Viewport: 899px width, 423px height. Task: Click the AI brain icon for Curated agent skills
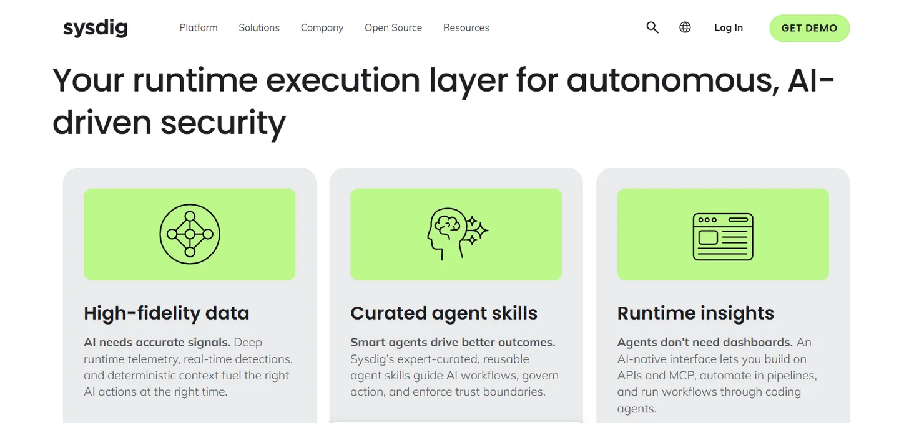457,234
